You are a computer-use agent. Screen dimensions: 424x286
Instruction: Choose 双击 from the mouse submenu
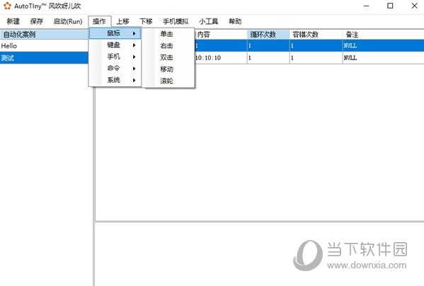click(166, 57)
